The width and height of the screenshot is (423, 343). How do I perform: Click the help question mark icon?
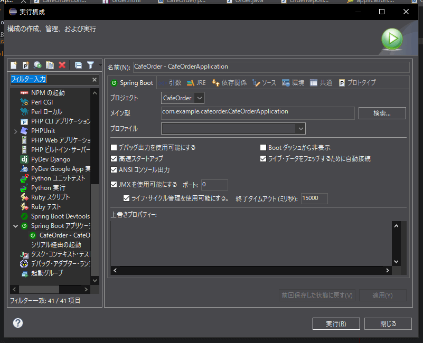coord(18,323)
